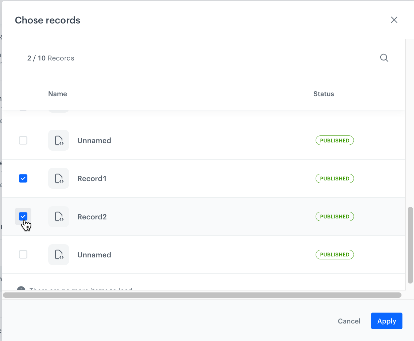Select the Name column header
414x341 pixels.
57,94
